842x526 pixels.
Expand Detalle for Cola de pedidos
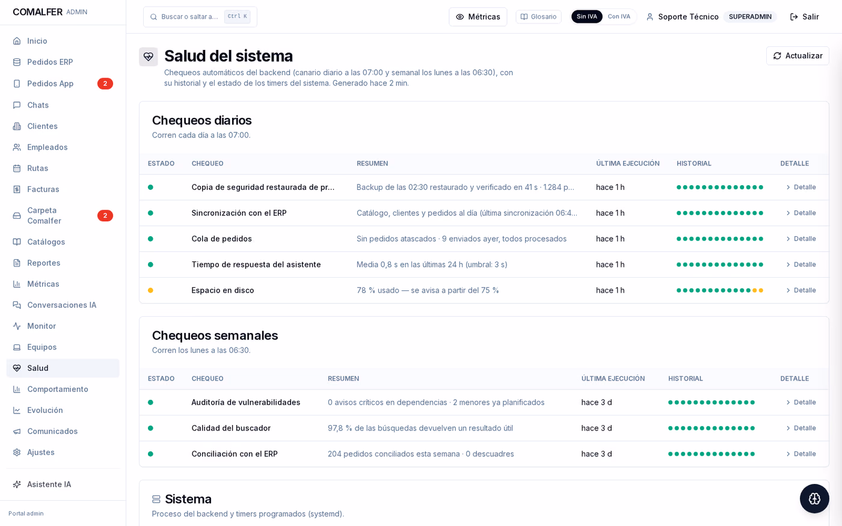pos(801,239)
